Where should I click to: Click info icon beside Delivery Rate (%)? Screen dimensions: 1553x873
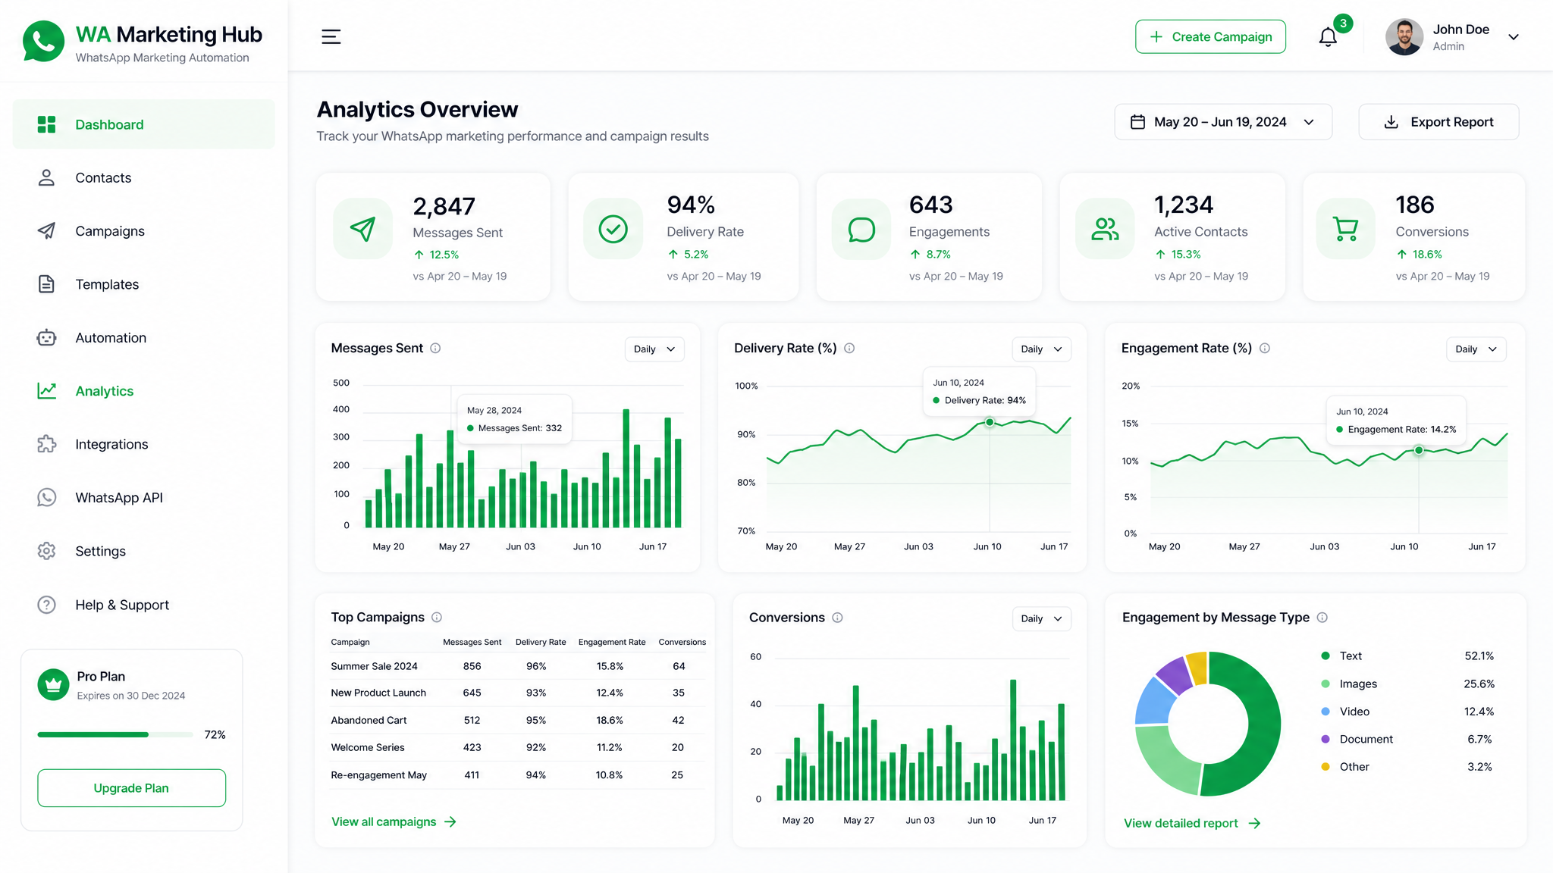click(x=849, y=348)
